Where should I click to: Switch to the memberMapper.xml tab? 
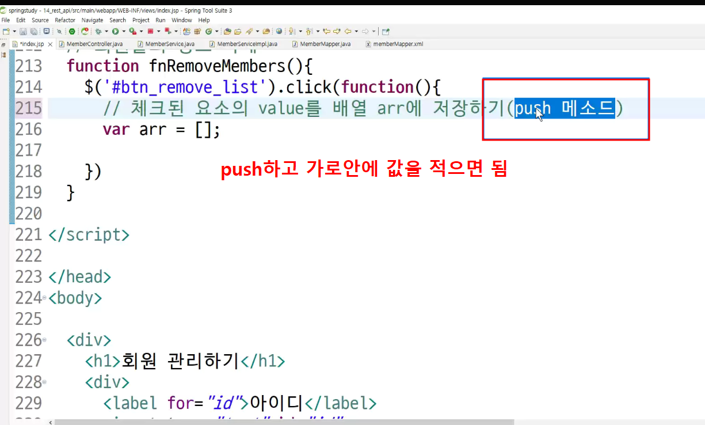394,44
